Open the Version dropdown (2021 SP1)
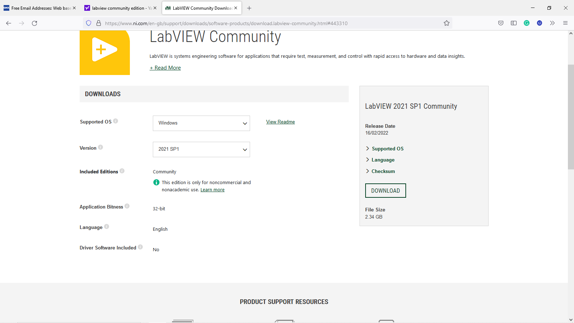Image resolution: width=574 pixels, height=323 pixels. (201, 149)
